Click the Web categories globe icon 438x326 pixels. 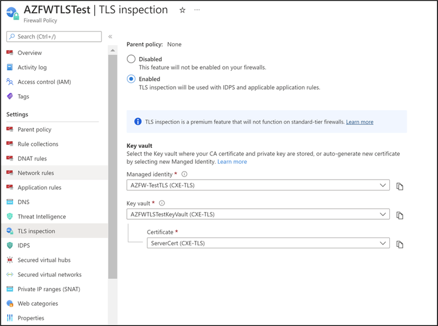point(10,303)
